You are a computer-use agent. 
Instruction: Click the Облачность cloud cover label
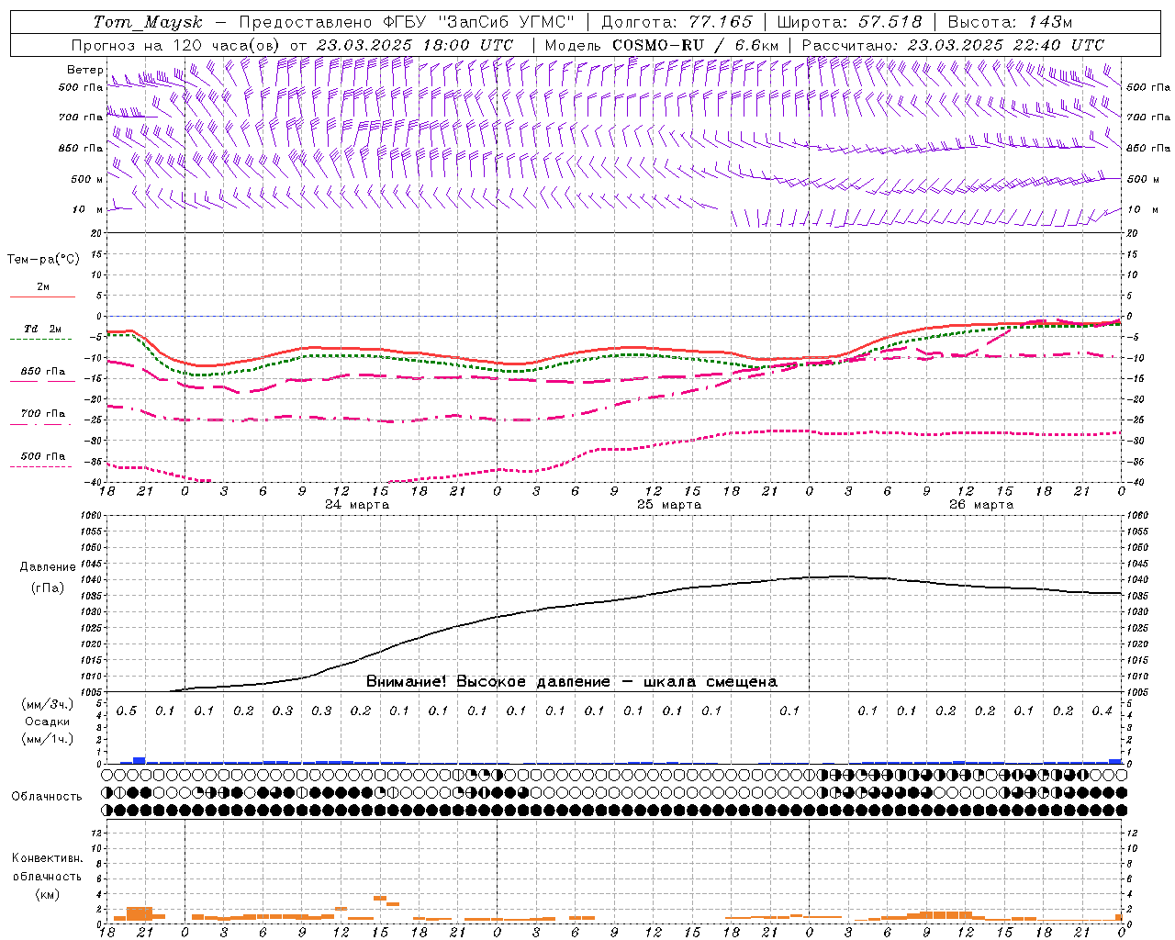click(x=47, y=796)
